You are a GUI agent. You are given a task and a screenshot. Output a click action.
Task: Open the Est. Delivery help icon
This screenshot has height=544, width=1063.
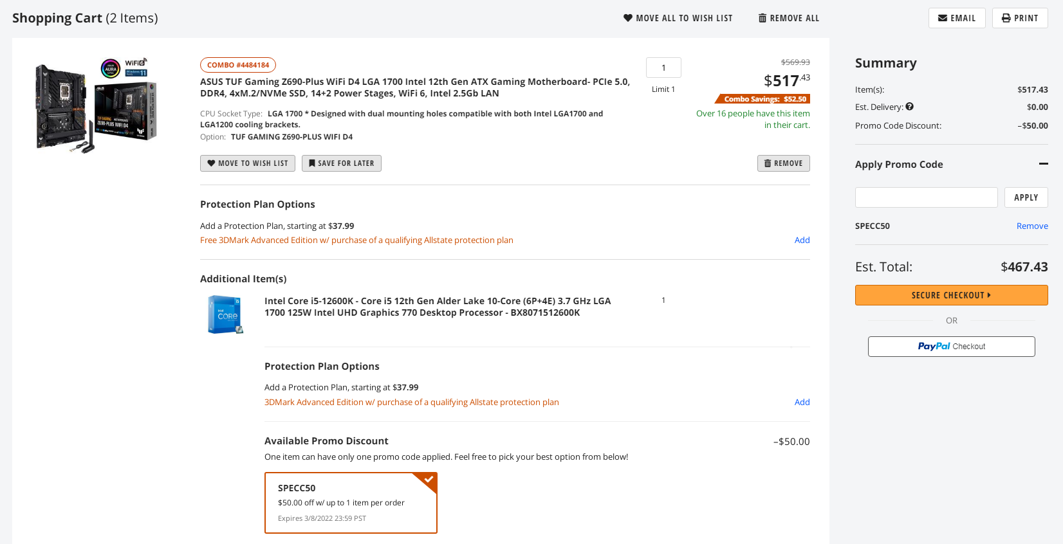pyautogui.click(x=909, y=107)
